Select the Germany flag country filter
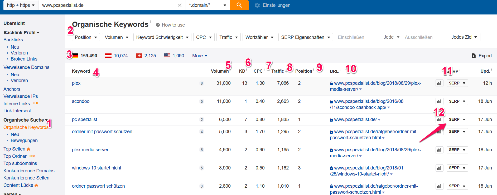 tap(75, 56)
